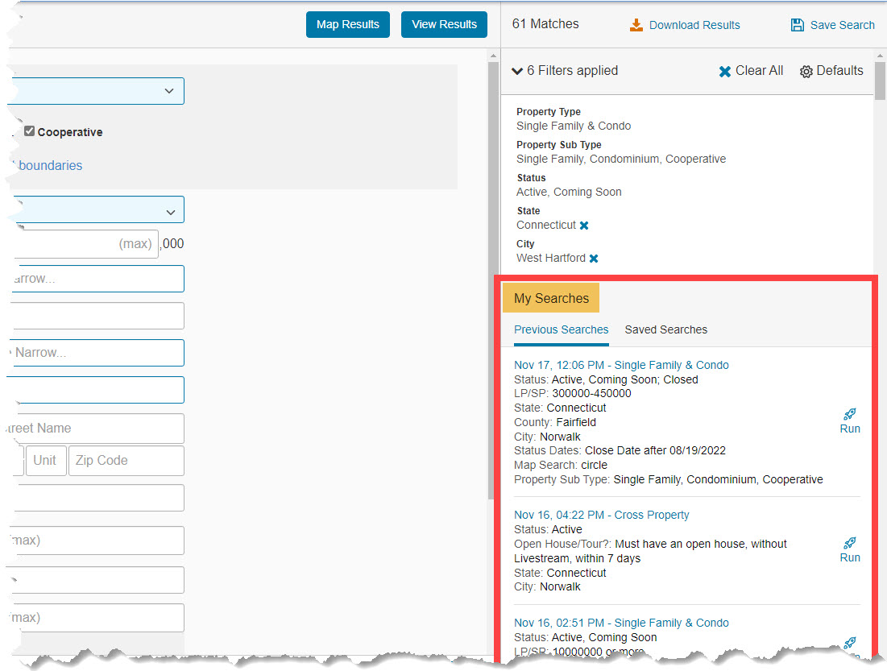Click the Clear All link
Viewport: 887px width, 671px height.
[759, 71]
